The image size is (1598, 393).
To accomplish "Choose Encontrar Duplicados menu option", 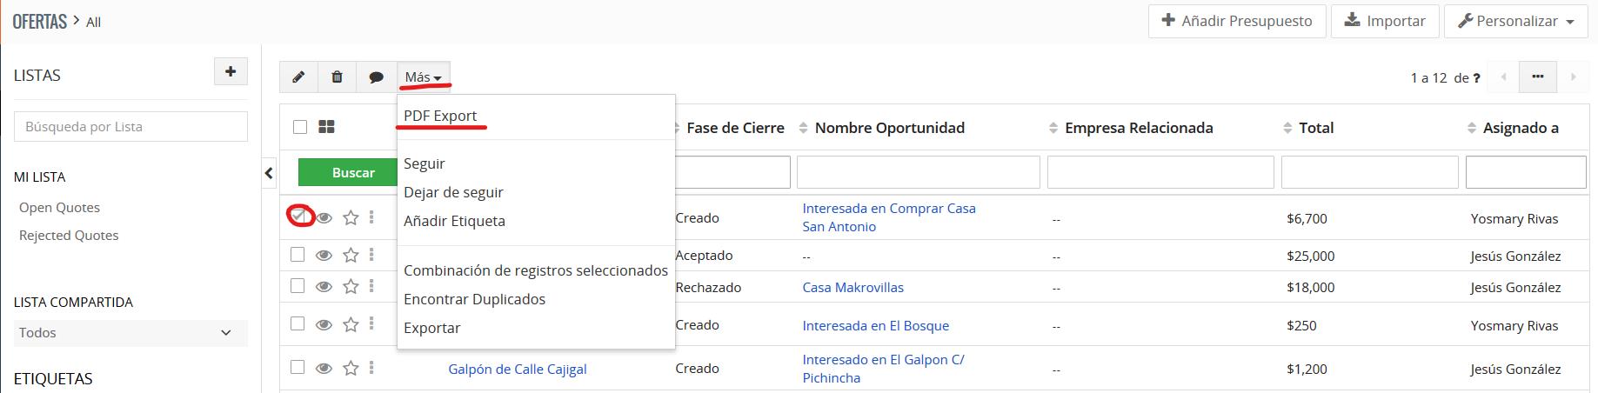I will pos(474,299).
